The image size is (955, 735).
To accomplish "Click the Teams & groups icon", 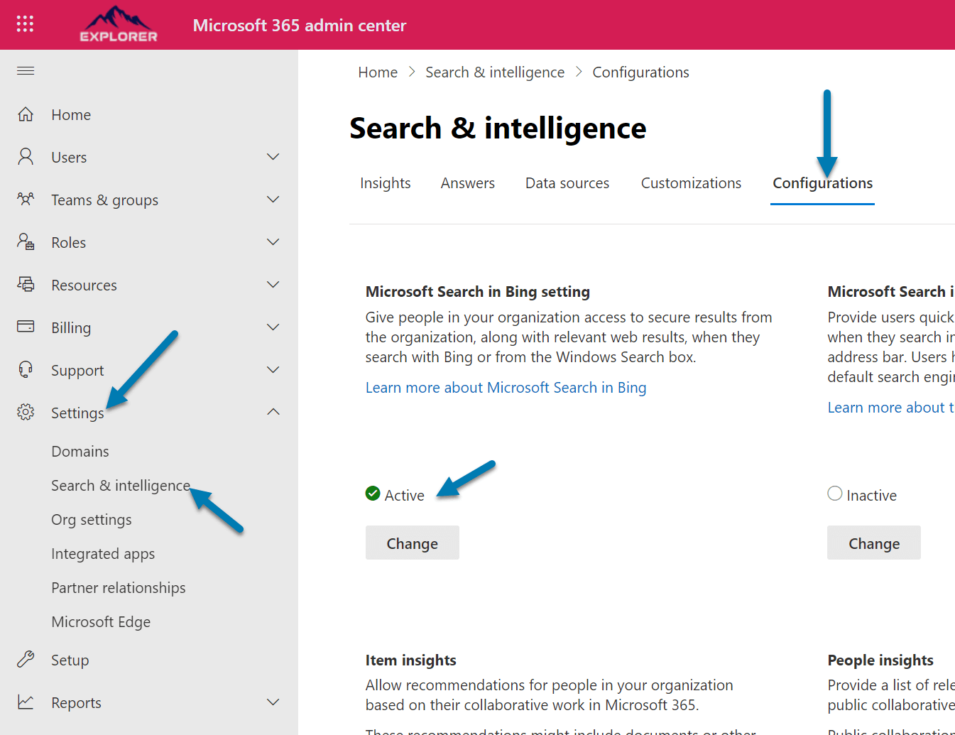I will [26, 200].
